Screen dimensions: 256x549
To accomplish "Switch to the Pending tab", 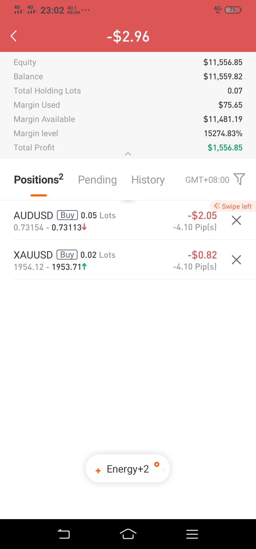I will coord(97,180).
